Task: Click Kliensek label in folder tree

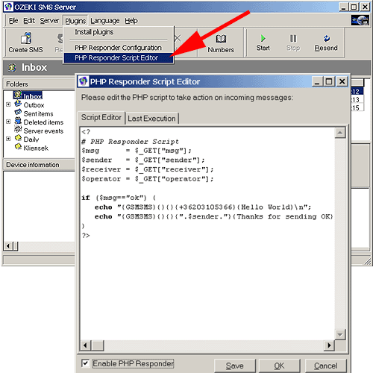Action: pos(36,148)
